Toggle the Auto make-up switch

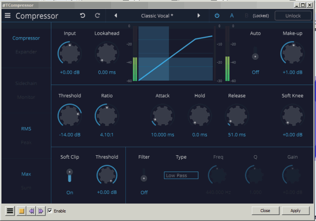point(255,53)
